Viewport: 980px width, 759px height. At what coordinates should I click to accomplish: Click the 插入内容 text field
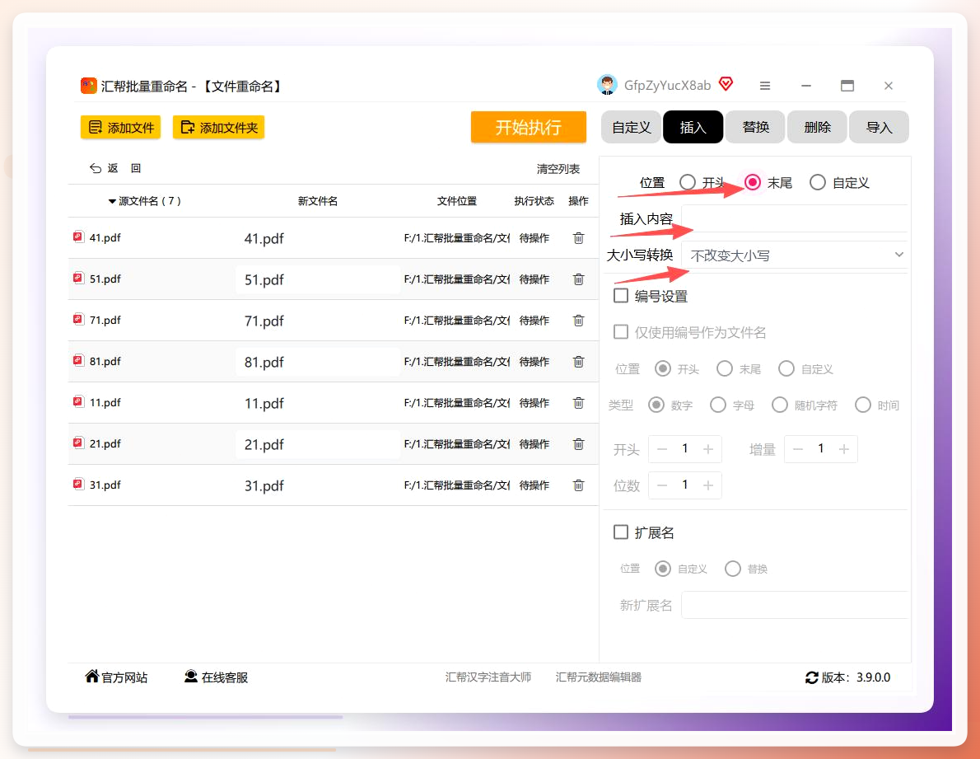point(795,219)
